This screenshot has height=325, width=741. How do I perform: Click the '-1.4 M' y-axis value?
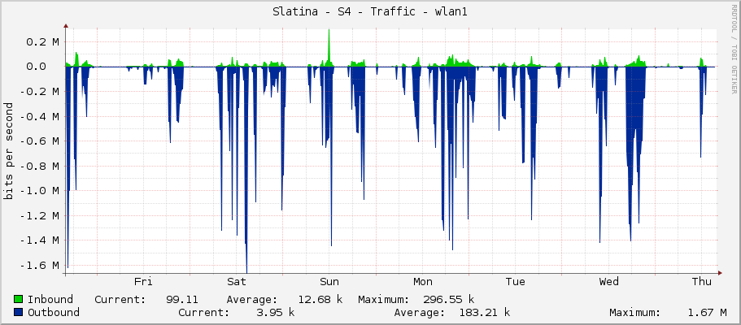tap(40, 240)
